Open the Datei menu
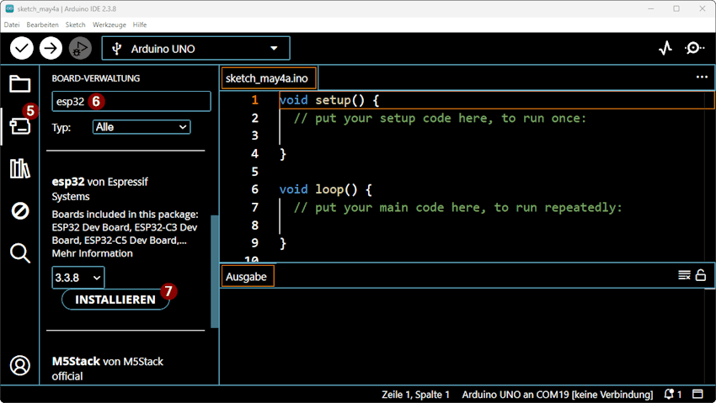The width and height of the screenshot is (716, 403). pyautogui.click(x=12, y=24)
